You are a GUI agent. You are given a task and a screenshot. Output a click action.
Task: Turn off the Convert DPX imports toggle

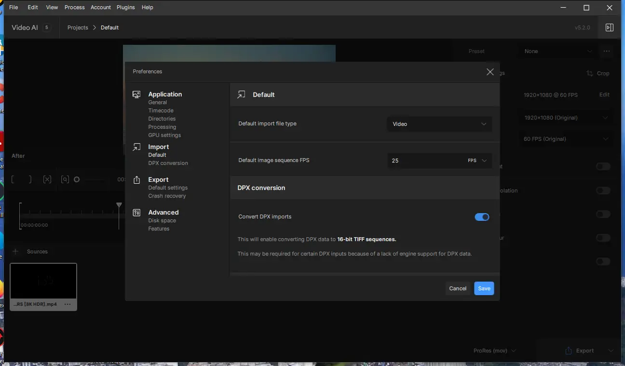(482, 217)
